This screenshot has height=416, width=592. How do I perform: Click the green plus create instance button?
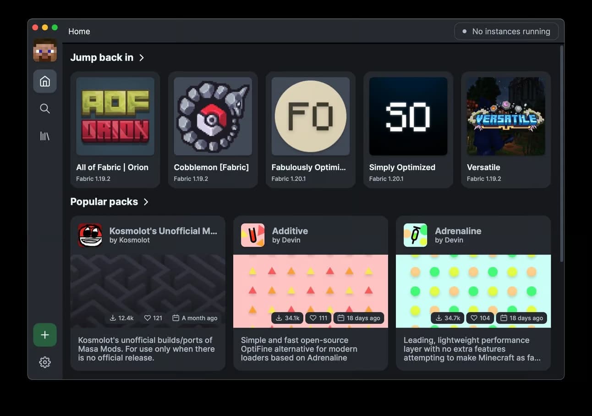pos(45,335)
